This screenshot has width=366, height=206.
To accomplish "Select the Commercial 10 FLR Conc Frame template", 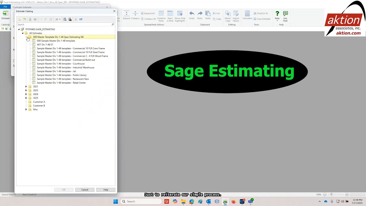I will (x=71, y=48).
